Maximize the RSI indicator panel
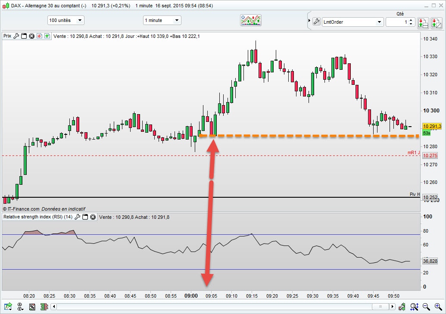 85,217
